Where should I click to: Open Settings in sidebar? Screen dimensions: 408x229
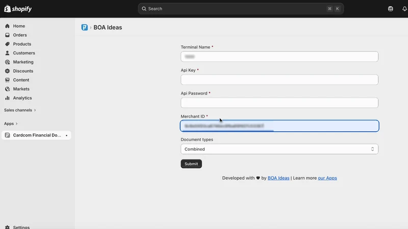pos(21,227)
